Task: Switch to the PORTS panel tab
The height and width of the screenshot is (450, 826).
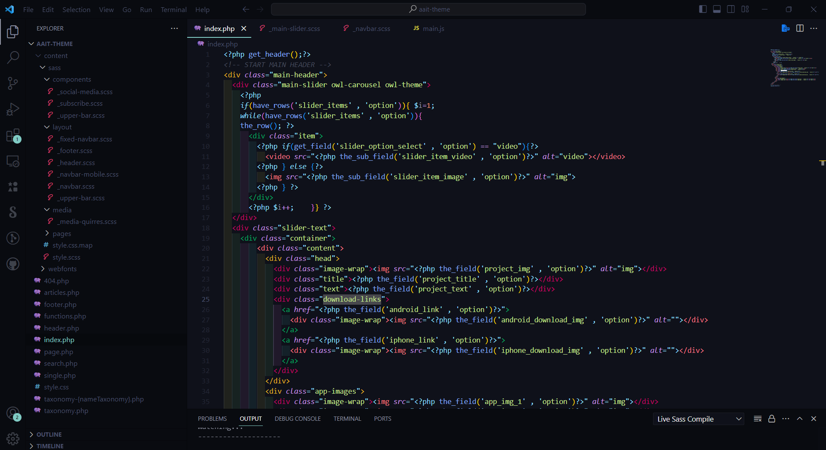Action: [382, 419]
